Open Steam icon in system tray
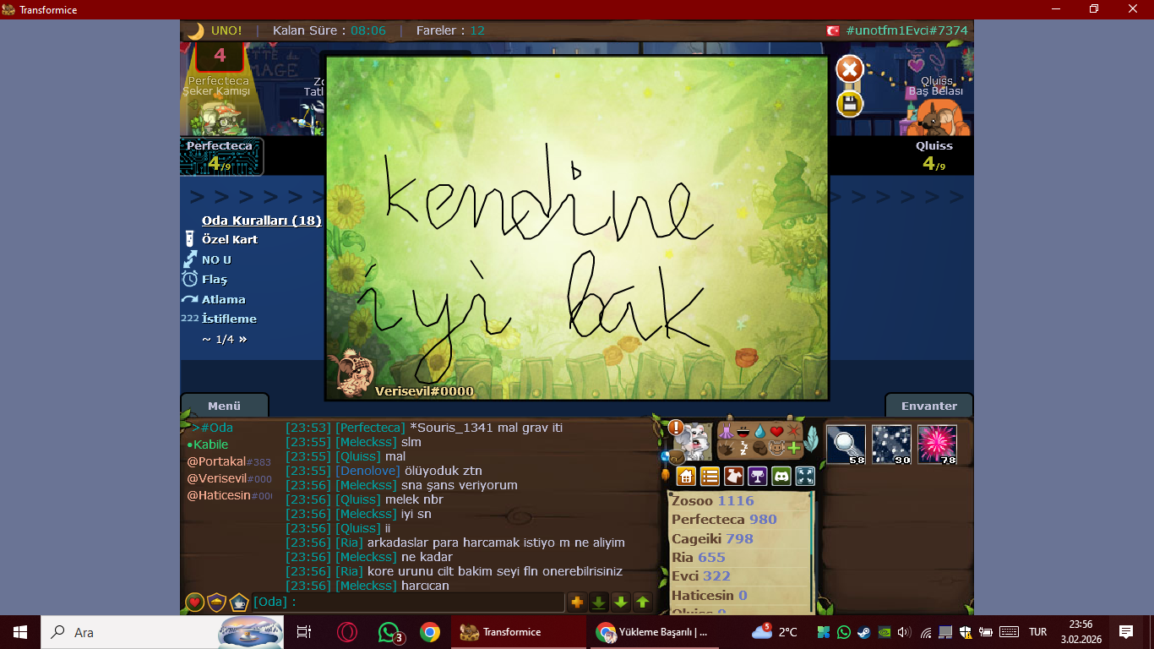Screen dimensions: 1154x649 click(x=863, y=632)
